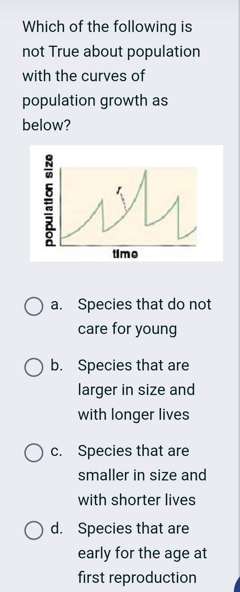
Task: Click the graph's horizontal axis line
Action: 130,245
